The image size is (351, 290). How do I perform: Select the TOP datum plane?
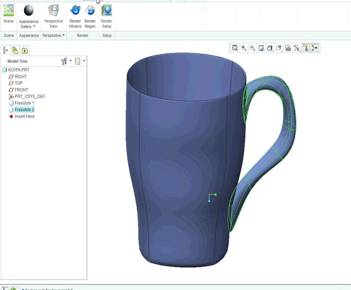click(19, 83)
